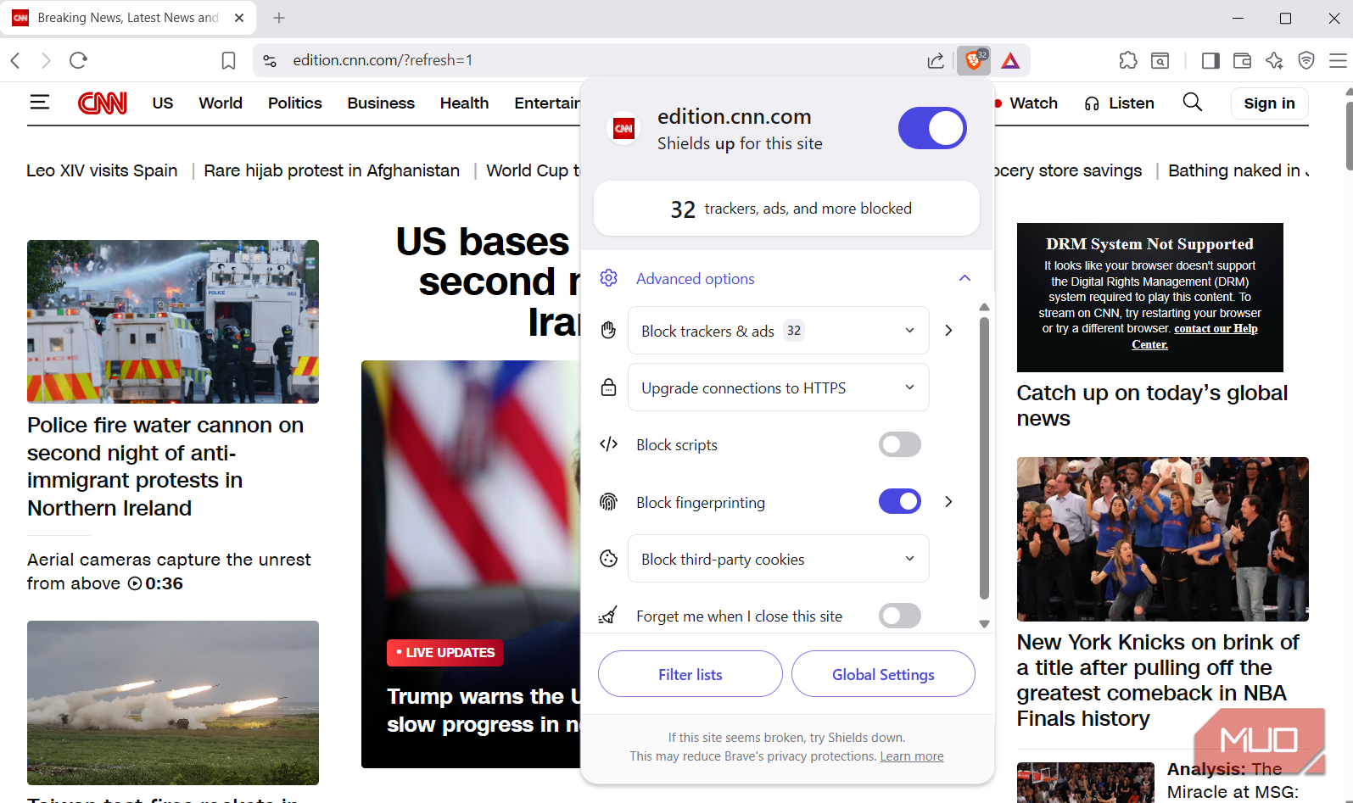Open water cannon protest thumbnail

[x=173, y=321]
